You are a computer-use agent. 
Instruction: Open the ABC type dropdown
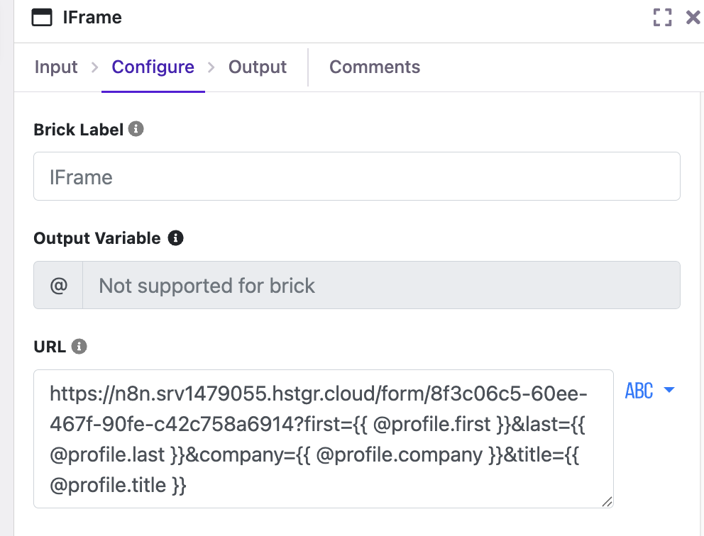[x=649, y=391]
